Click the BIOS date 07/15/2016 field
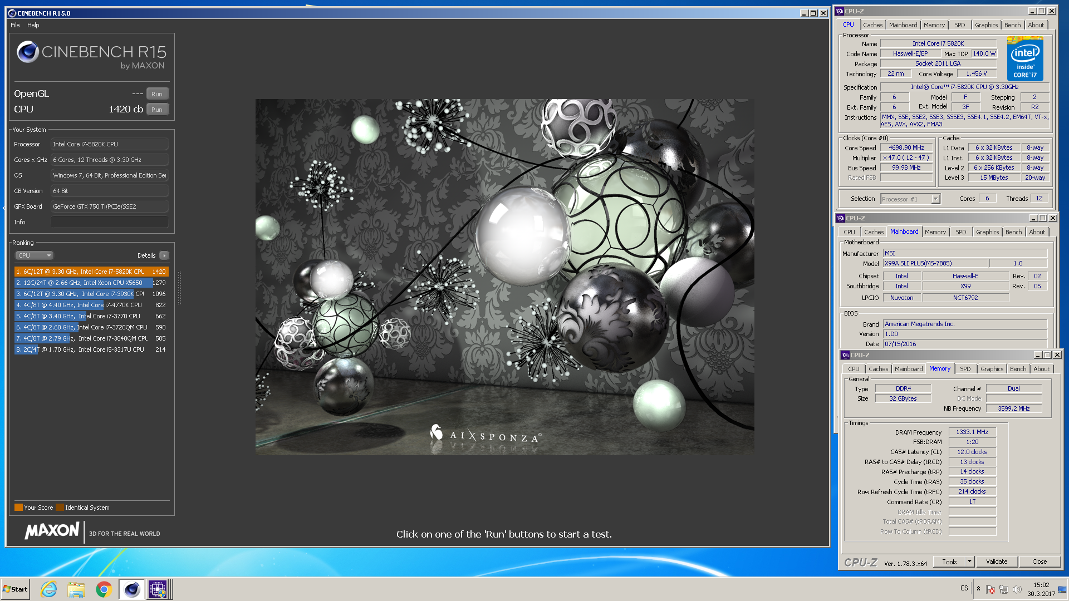1069x601 pixels. click(x=965, y=344)
